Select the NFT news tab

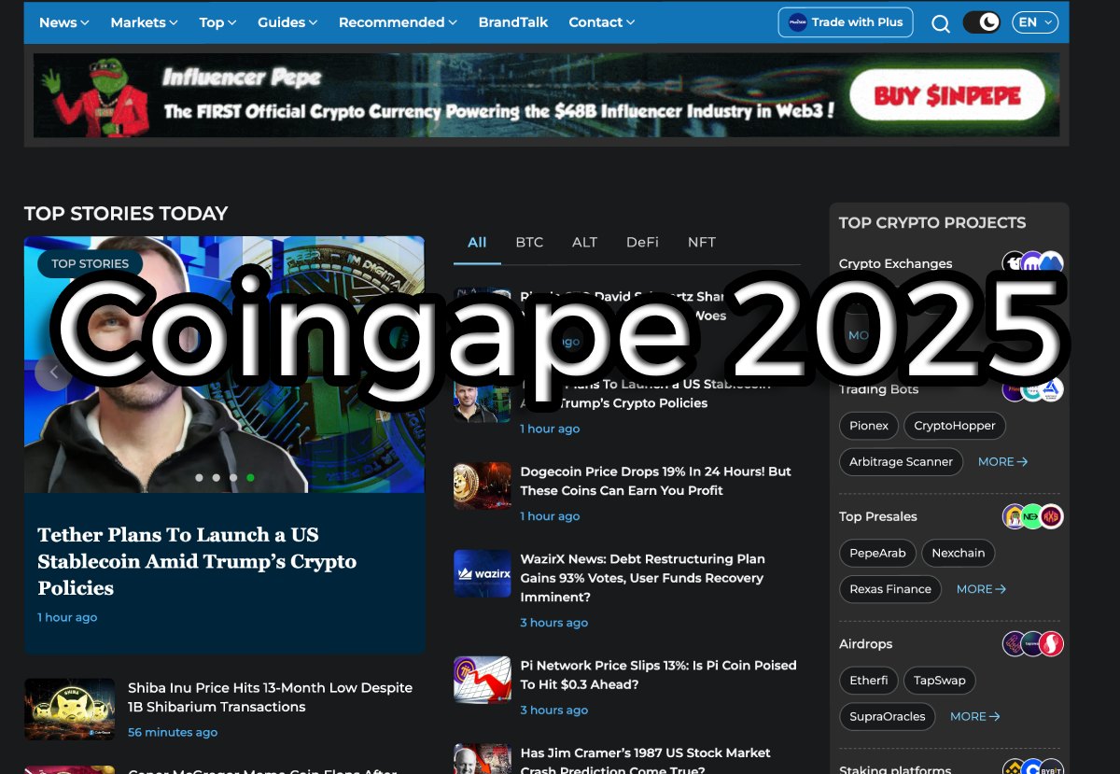[x=702, y=242]
